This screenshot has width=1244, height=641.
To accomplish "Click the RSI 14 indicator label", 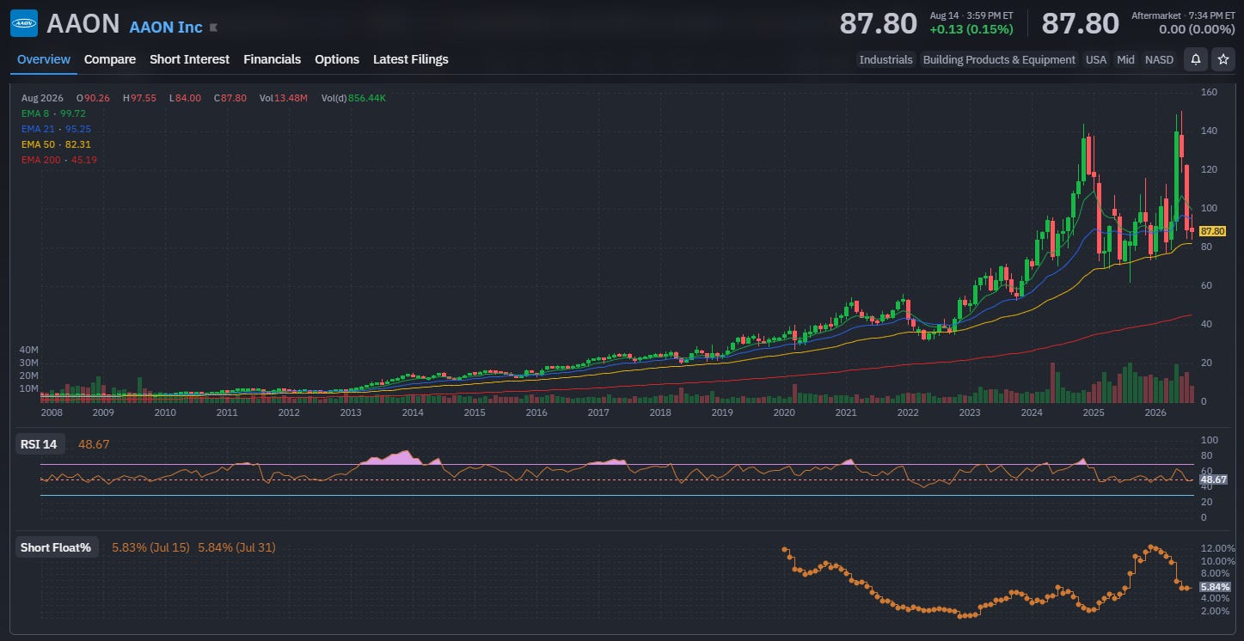I will [x=40, y=444].
